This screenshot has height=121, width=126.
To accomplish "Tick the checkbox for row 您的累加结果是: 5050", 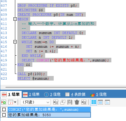I will (x=4, y=115).
